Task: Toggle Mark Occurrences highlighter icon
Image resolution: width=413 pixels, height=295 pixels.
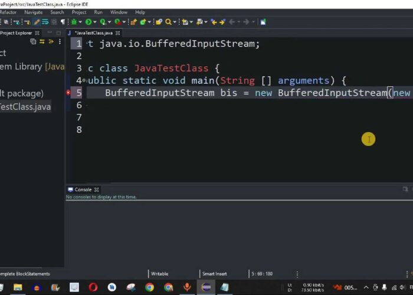Action: 37,22
